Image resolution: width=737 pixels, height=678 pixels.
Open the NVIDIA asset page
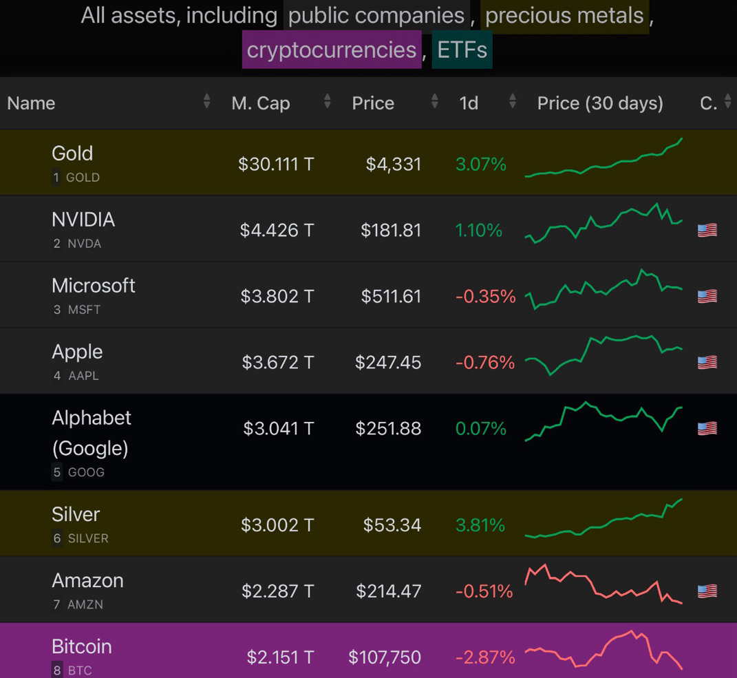point(83,220)
